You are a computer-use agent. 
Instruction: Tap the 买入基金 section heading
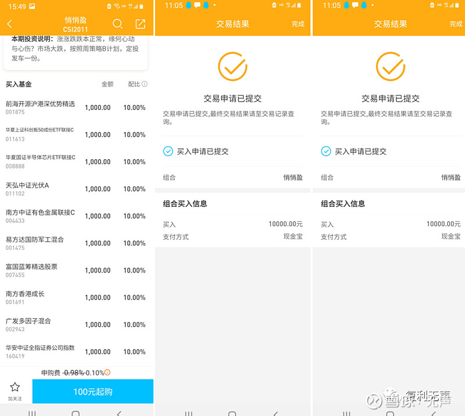click(19, 84)
